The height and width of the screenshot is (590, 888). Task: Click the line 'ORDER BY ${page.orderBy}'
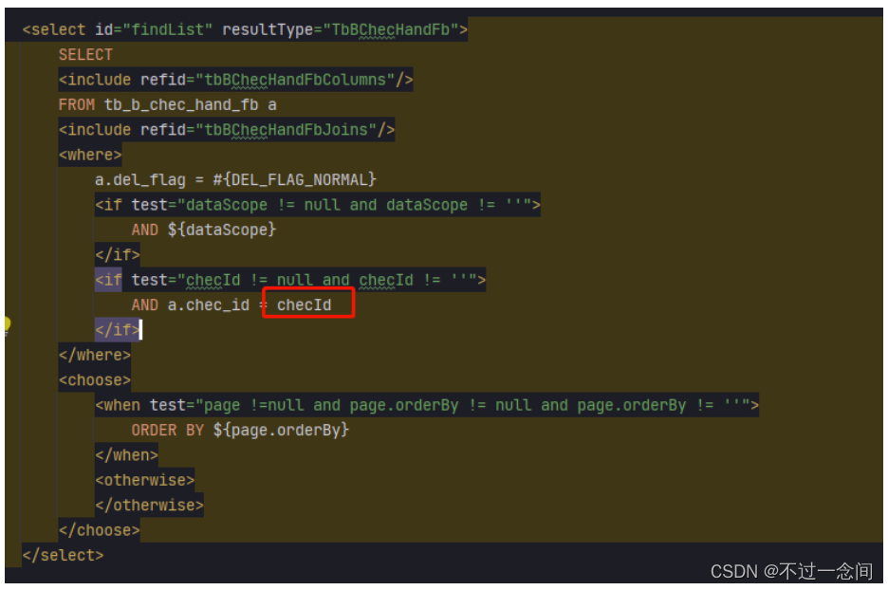(240, 430)
